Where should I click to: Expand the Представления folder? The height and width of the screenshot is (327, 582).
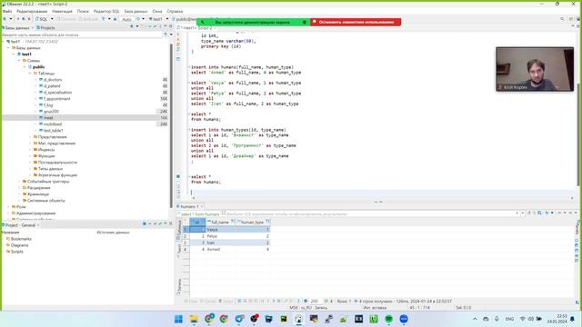[x=31, y=137]
